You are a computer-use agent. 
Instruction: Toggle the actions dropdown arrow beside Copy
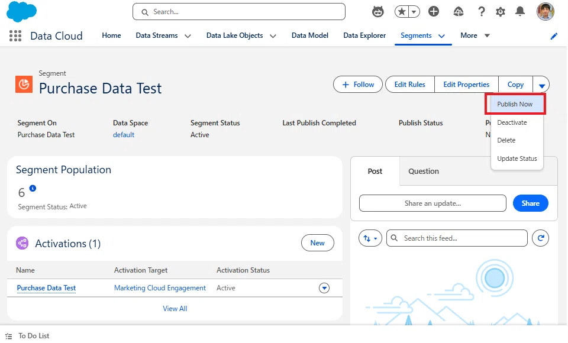click(x=541, y=85)
